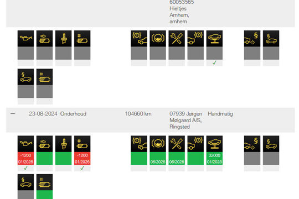Toggle the green checkmark under the engine oil -1200 status
299x199 pixels.
[25, 168]
